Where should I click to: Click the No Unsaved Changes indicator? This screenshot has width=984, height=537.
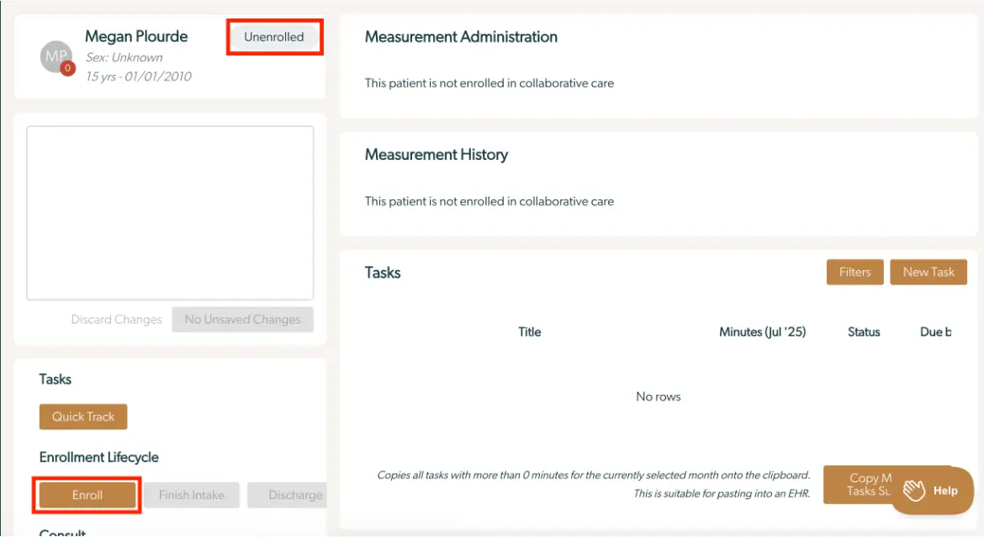pyautogui.click(x=242, y=319)
